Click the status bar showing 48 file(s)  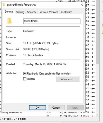[13, 119]
